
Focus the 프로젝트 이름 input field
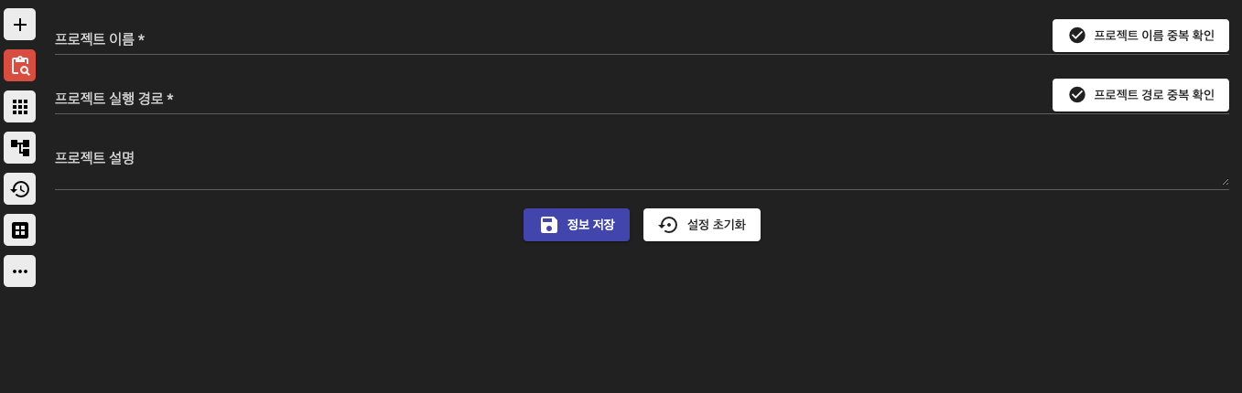(549, 39)
